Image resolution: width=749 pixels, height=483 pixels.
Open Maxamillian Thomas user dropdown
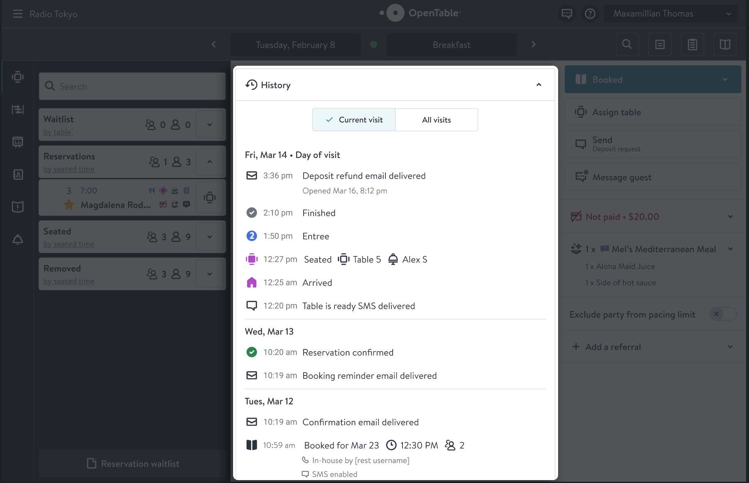point(671,14)
